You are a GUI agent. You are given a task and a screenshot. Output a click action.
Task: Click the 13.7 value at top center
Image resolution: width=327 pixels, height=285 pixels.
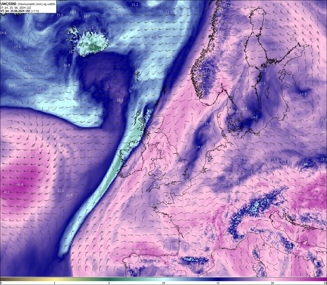pyautogui.click(x=169, y=13)
